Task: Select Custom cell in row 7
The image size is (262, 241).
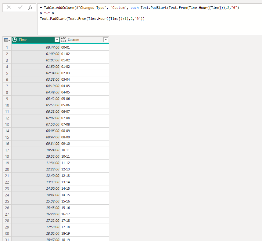Action: point(84,86)
